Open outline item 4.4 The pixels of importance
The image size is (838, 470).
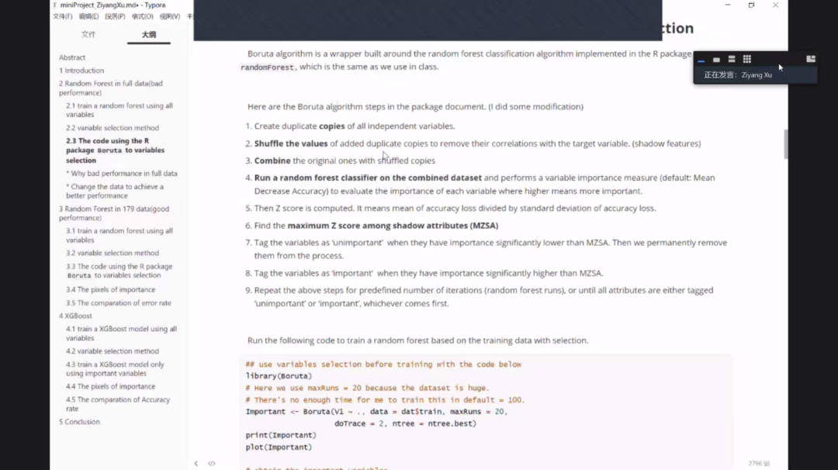coord(111,387)
